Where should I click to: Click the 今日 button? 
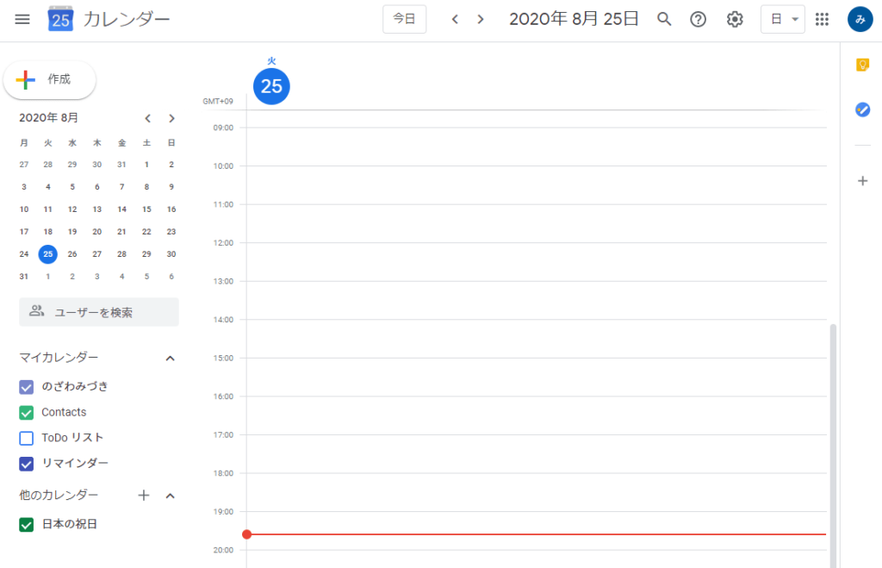[x=404, y=19]
